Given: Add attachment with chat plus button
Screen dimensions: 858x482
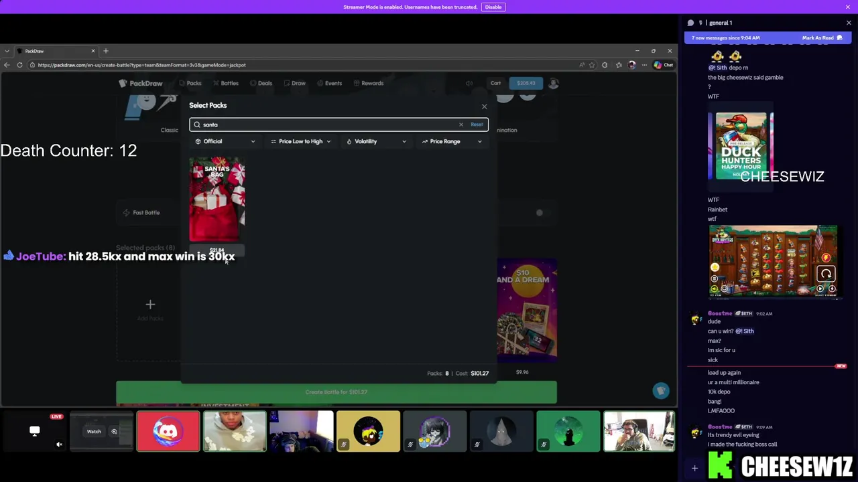Looking at the screenshot, I should pyautogui.click(x=694, y=469).
